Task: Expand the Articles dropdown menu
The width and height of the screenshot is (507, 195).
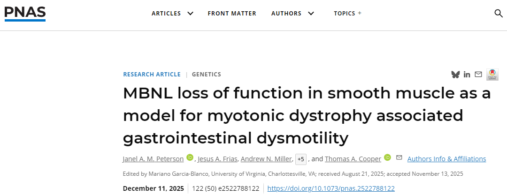Action: click(172, 13)
